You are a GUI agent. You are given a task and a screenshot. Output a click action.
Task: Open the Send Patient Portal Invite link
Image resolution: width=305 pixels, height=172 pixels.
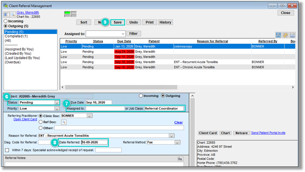(268, 133)
